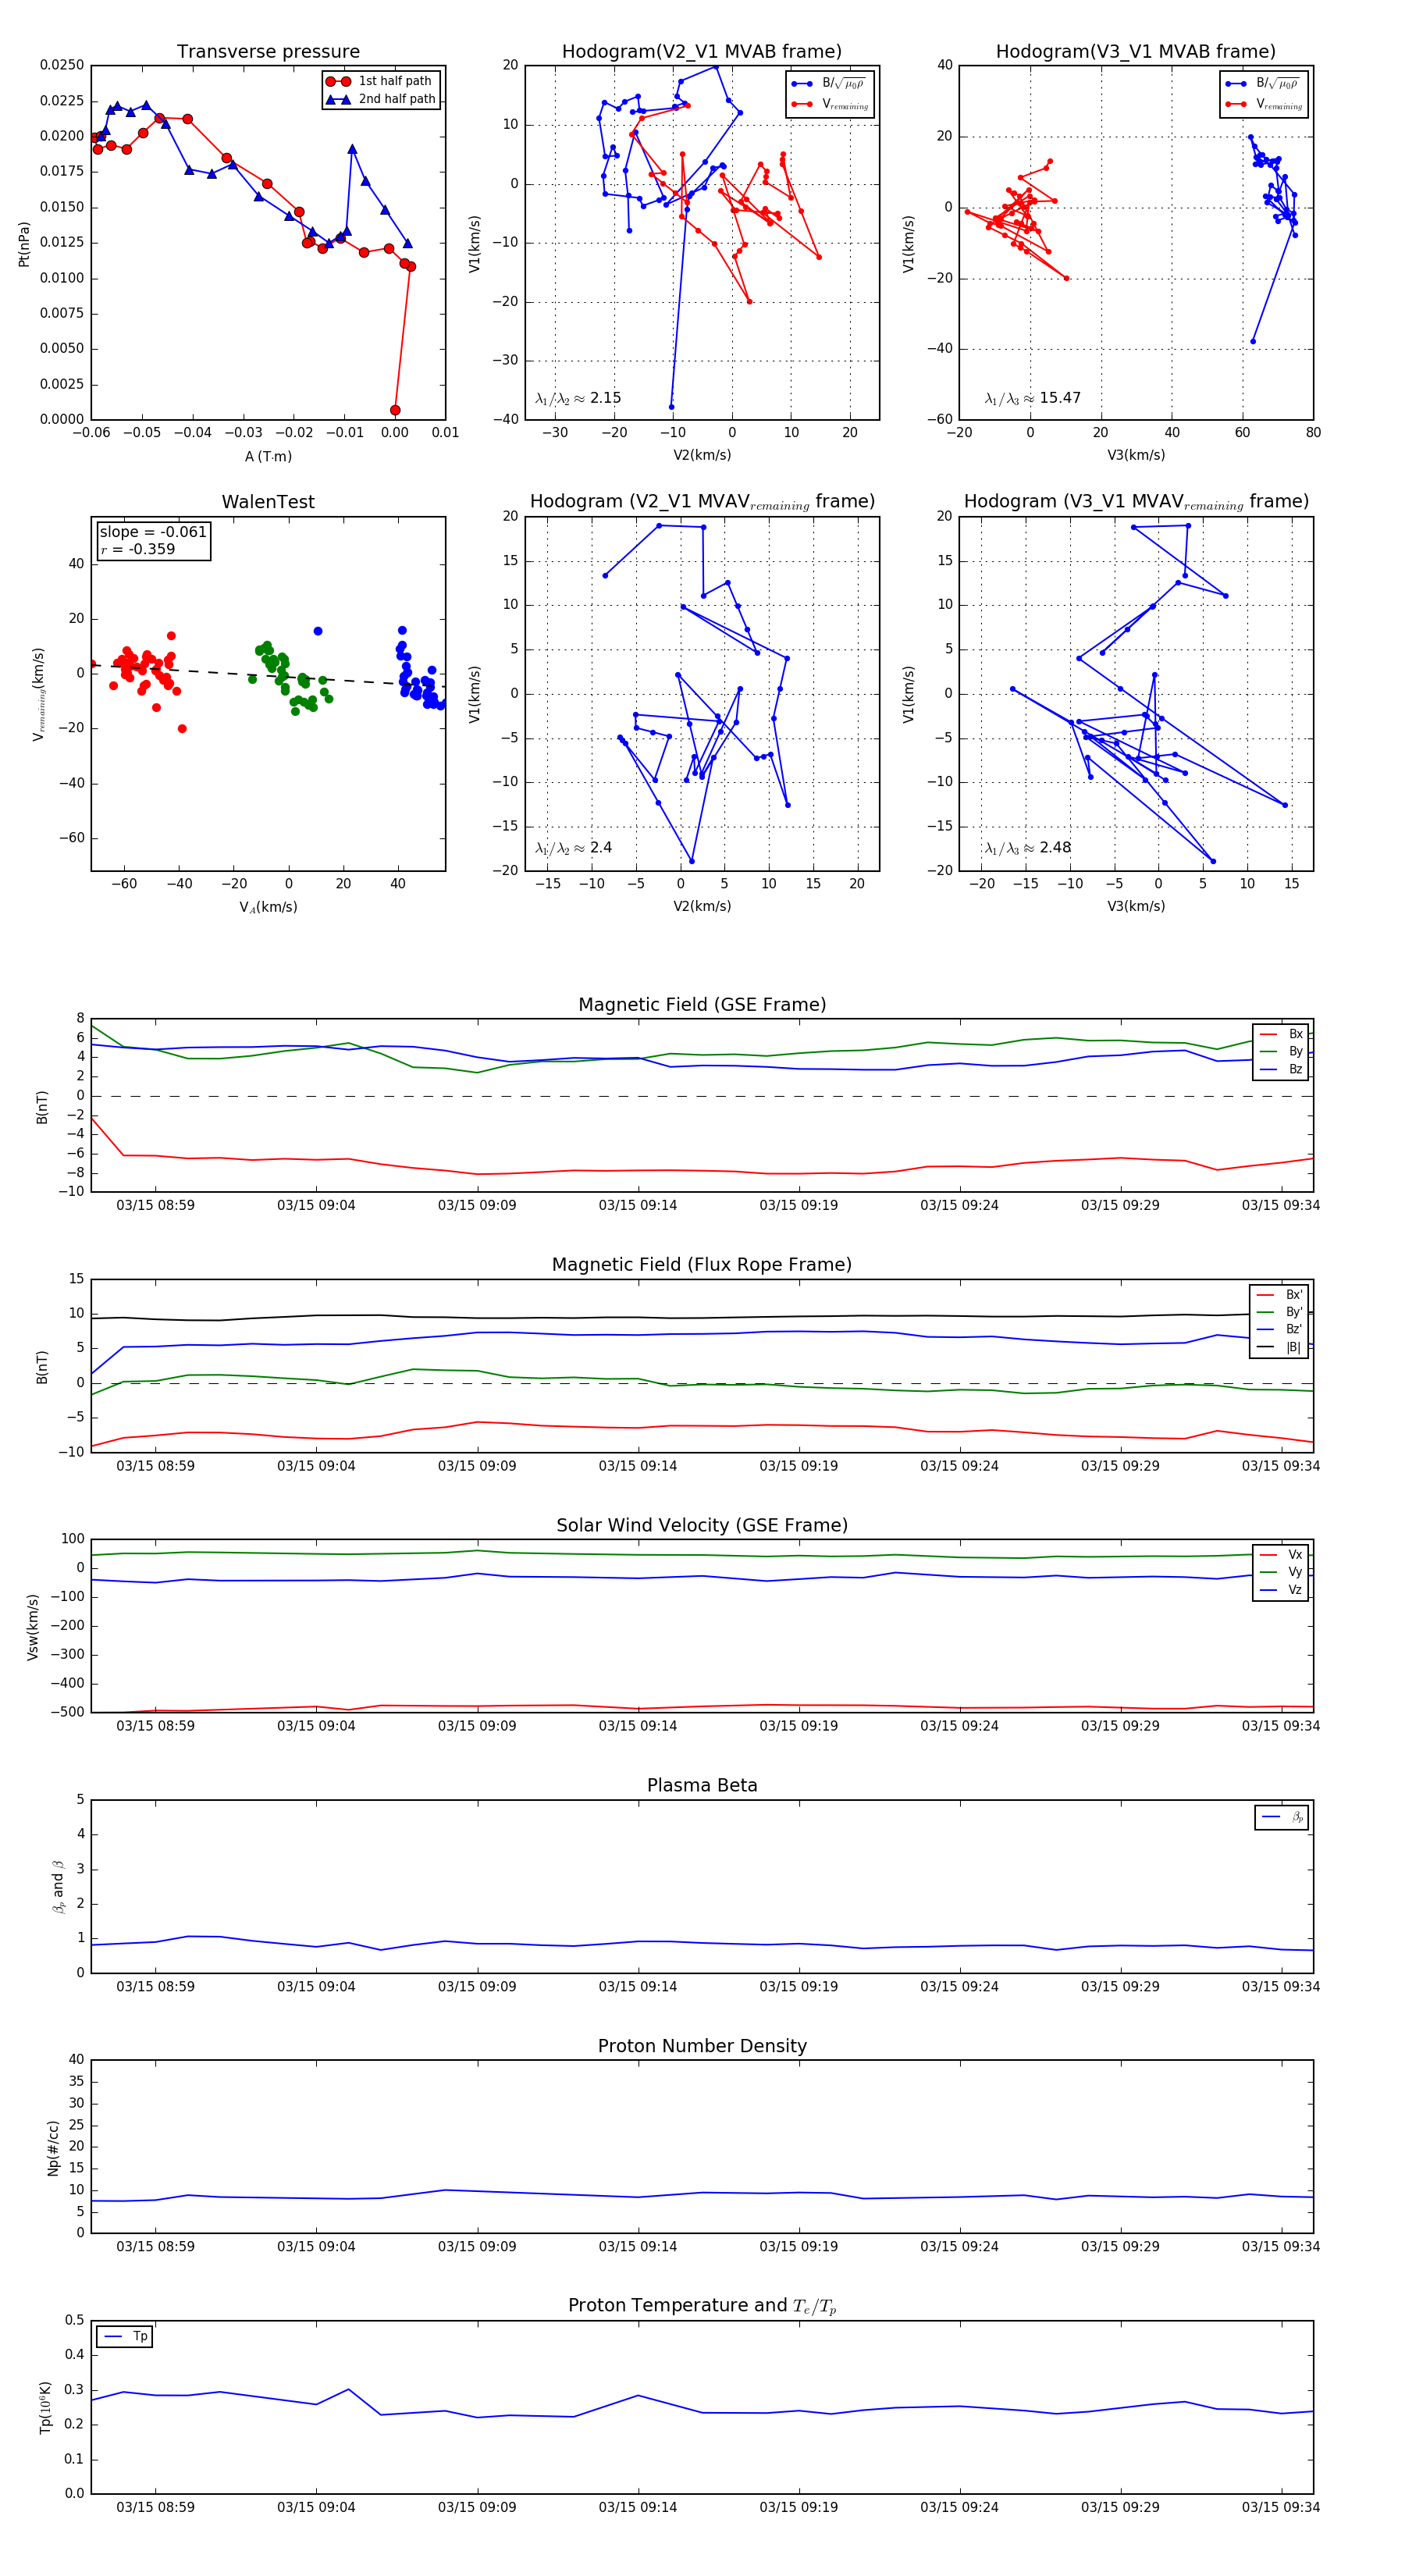1405x2576 pixels.
Task: Click the 'Plasma Beta' plot title
Action: (702, 1786)
